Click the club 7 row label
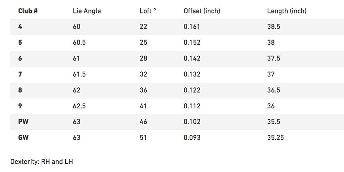Viewport: 344px width, 172px height. coord(20,74)
